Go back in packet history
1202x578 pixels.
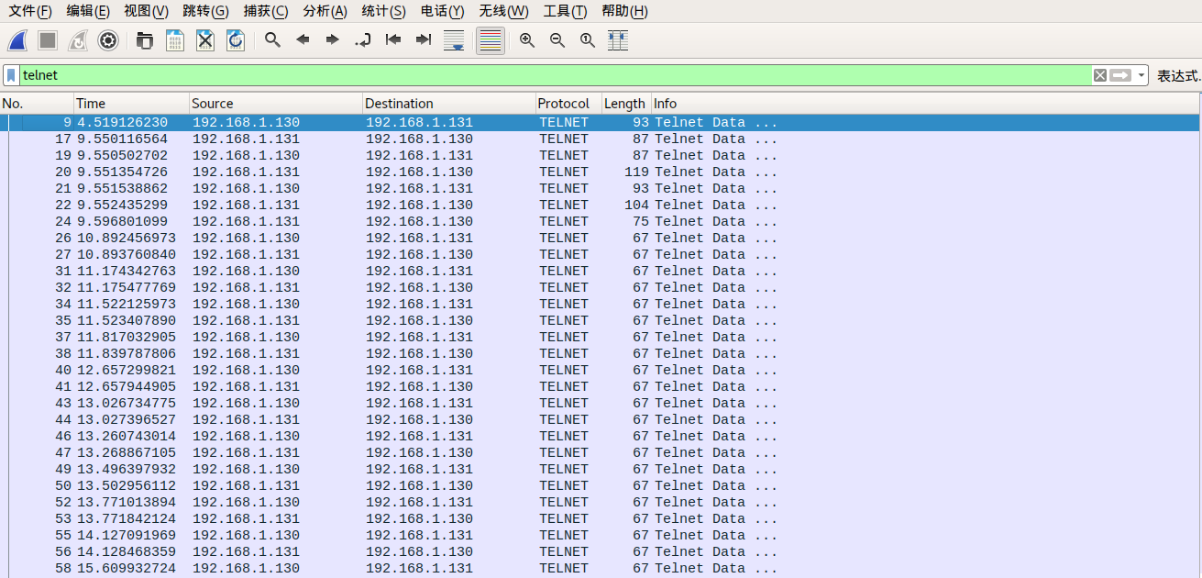pyautogui.click(x=303, y=40)
